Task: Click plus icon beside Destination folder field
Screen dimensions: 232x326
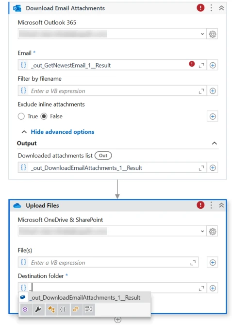Action: [213, 288]
